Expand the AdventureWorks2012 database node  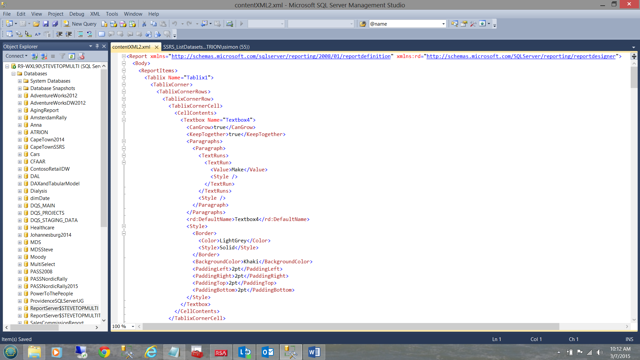(x=20, y=96)
